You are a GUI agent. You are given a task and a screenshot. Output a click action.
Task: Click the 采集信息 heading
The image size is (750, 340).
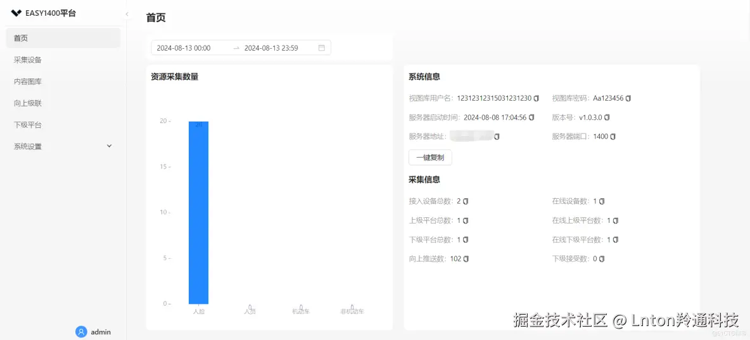(x=424, y=180)
